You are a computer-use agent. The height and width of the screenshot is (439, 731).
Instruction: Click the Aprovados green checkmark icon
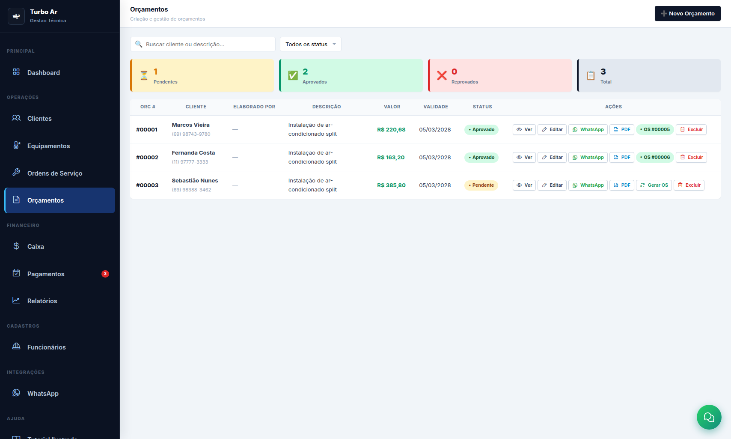(293, 75)
